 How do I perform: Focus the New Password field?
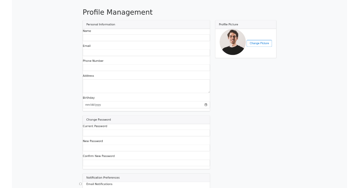pos(146,148)
